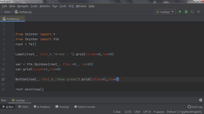Open the Code menu

34,6
